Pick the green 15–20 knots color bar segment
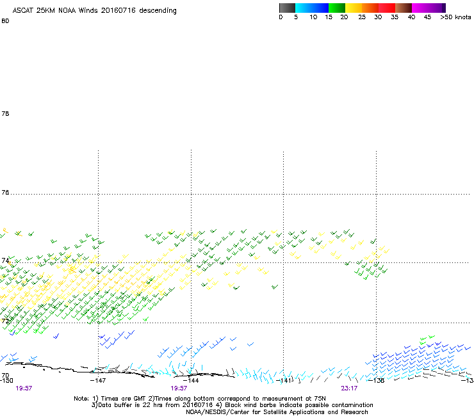The width and height of the screenshot is (474, 416). coord(337,8)
